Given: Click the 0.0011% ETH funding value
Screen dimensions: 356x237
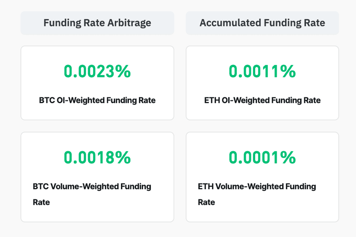Looking at the screenshot, I should [262, 71].
